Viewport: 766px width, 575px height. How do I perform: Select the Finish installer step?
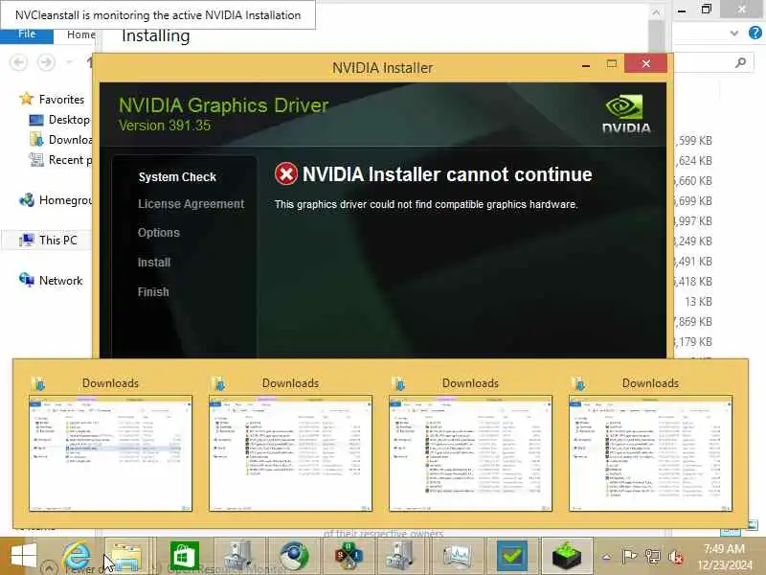tap(153, 292)
